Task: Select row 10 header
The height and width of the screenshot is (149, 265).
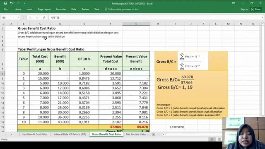Action: click(2, 84)
